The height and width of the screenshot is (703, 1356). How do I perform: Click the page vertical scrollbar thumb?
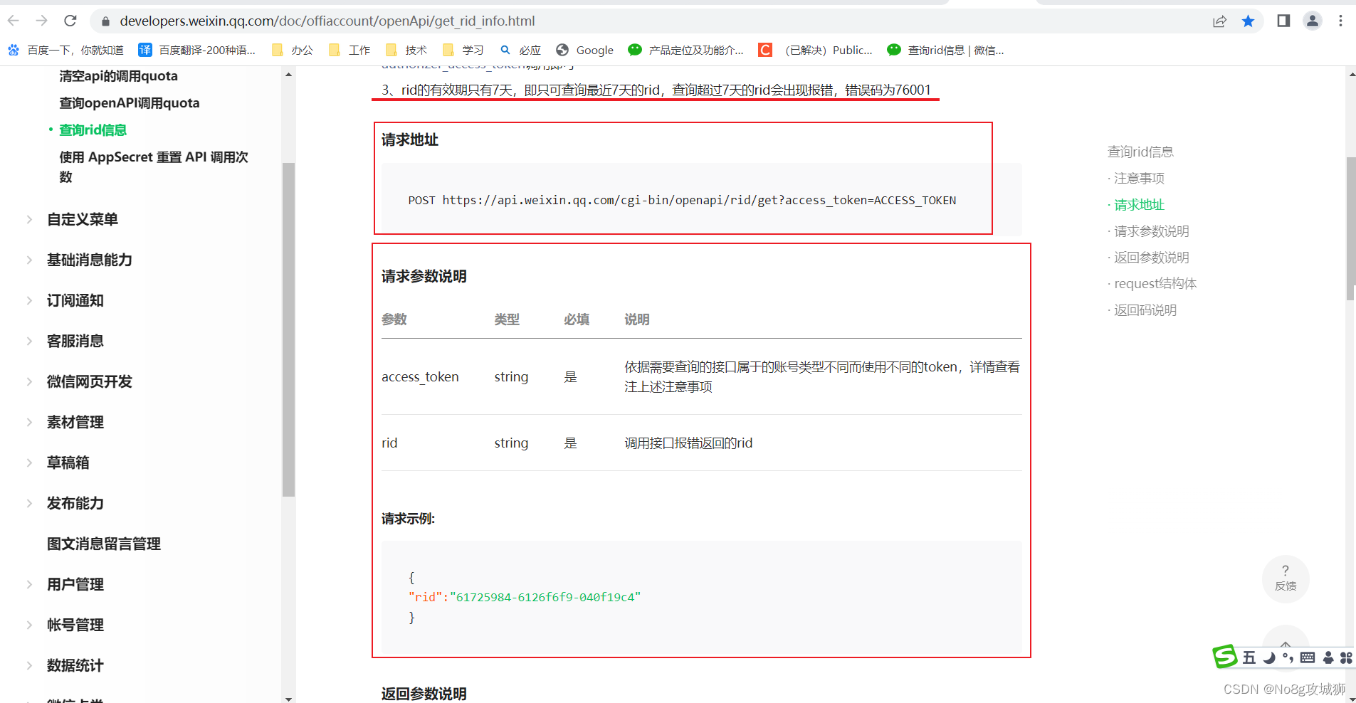[x=1350, y=228]
